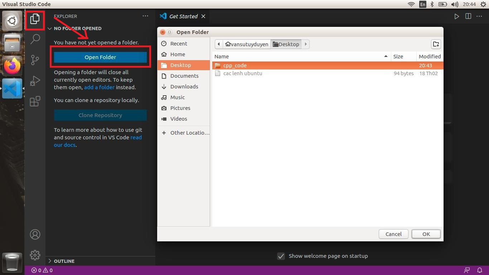Confirm the dialog with OK
Viewport: 489px width, 275px height.
426,234
